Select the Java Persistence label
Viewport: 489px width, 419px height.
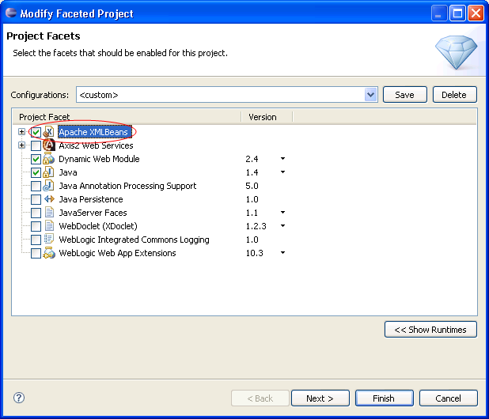tap(91, 199)
